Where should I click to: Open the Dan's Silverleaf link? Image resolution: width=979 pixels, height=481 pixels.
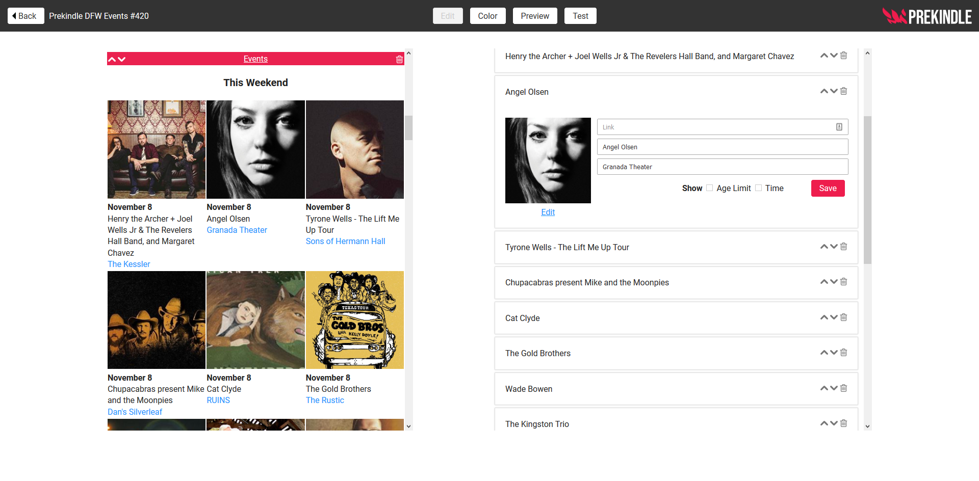pyautogui.click(x=135, y=412)
